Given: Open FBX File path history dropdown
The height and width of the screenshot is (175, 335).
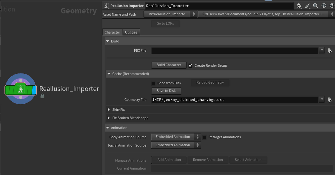Looking at the screenshot, I should (x=322, y=50).
